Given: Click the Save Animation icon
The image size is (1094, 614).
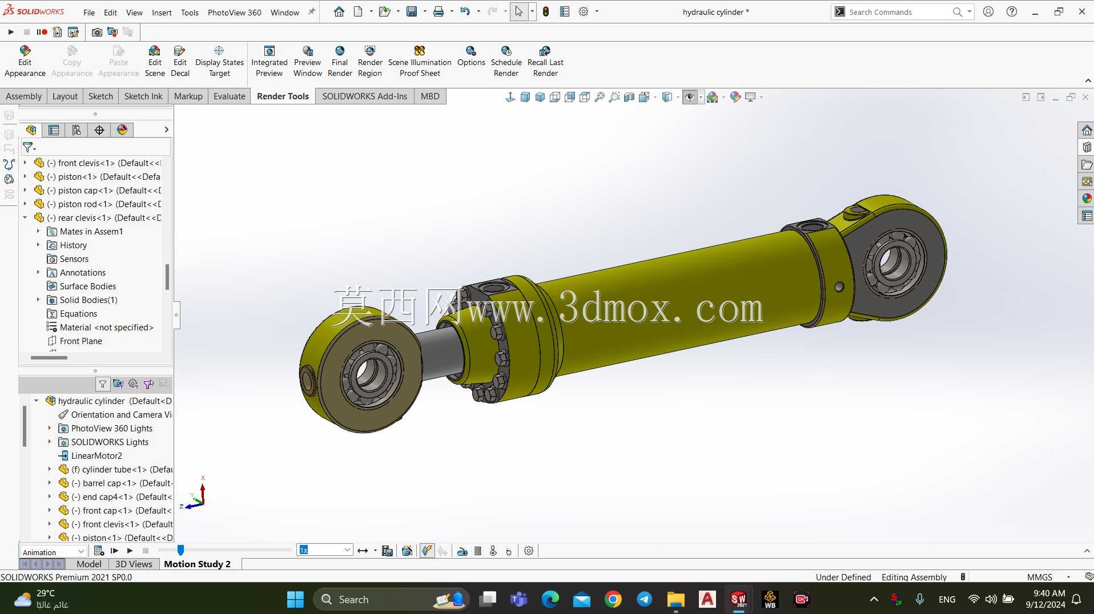Looking at the screenshot, I should coord(387,551).
